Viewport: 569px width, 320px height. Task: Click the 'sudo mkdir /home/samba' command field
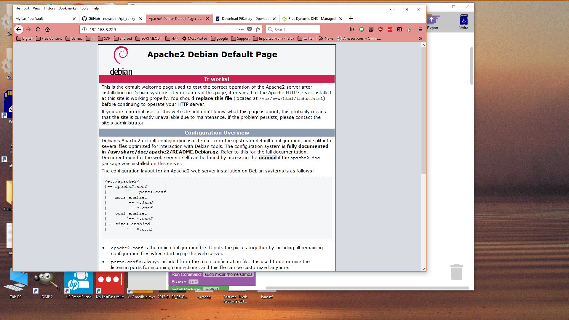click(x=228, y=274)
